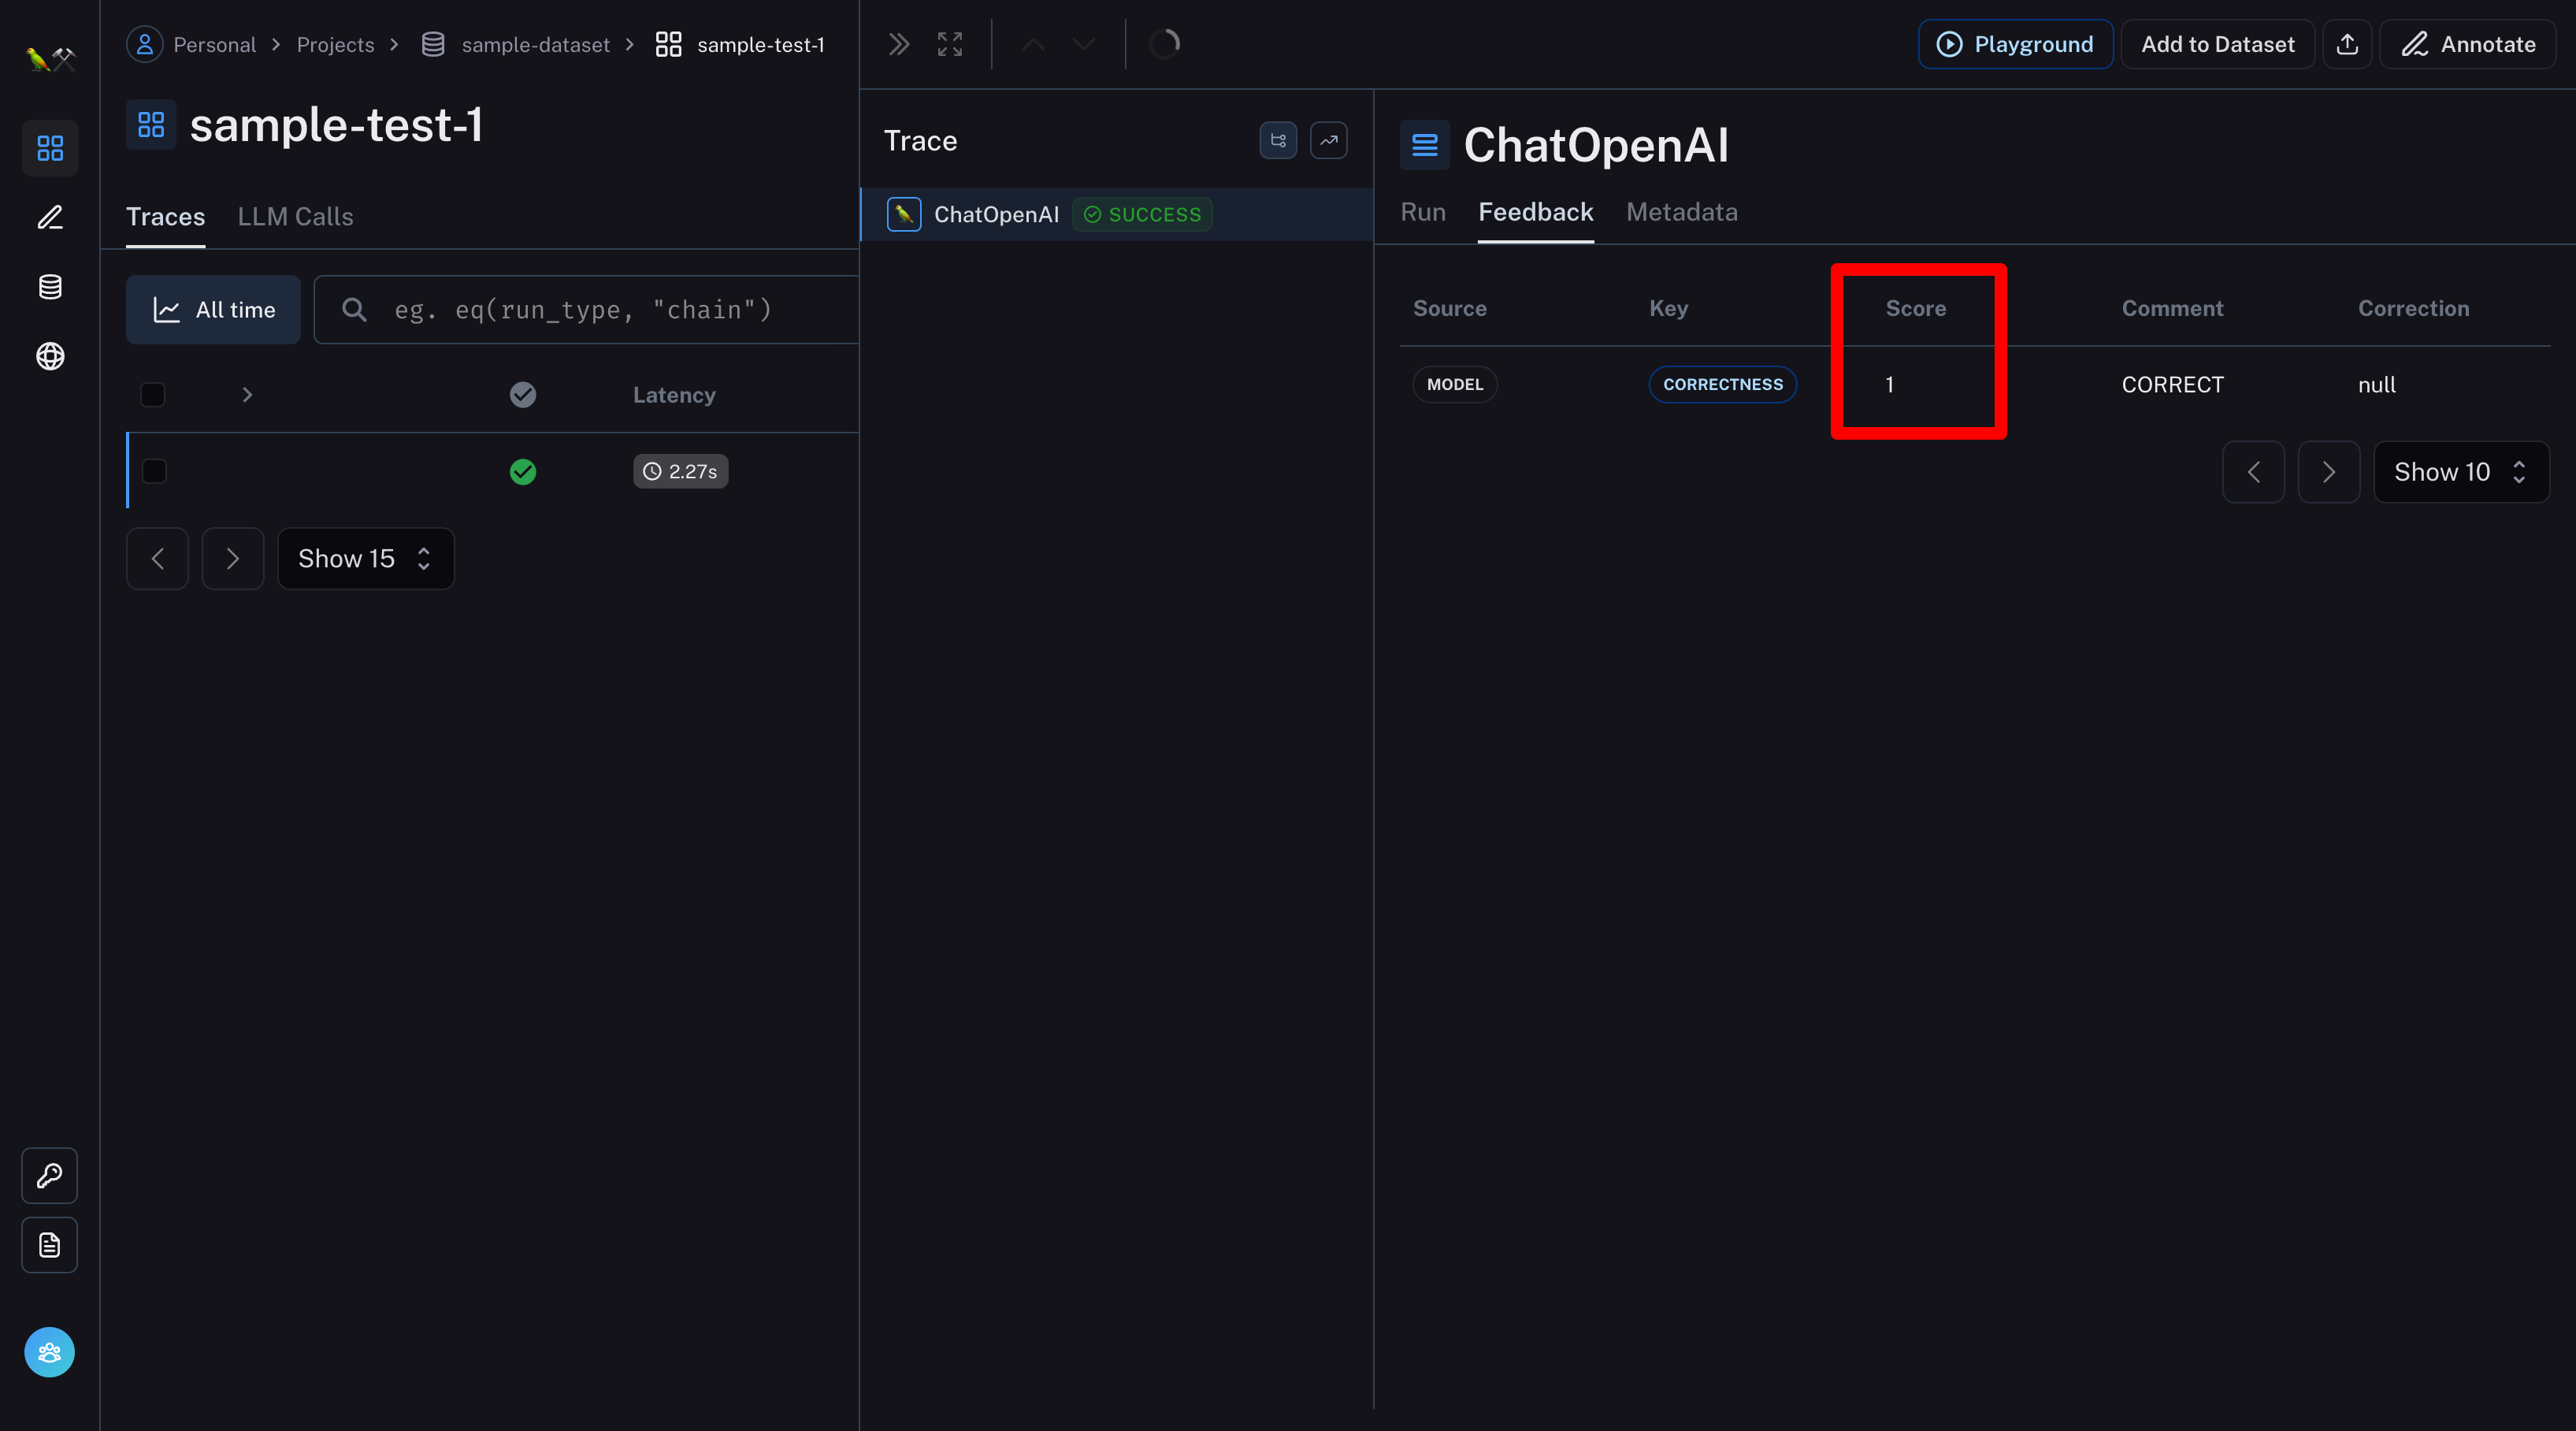Click the 2.27s latency badge

[681, 471]
